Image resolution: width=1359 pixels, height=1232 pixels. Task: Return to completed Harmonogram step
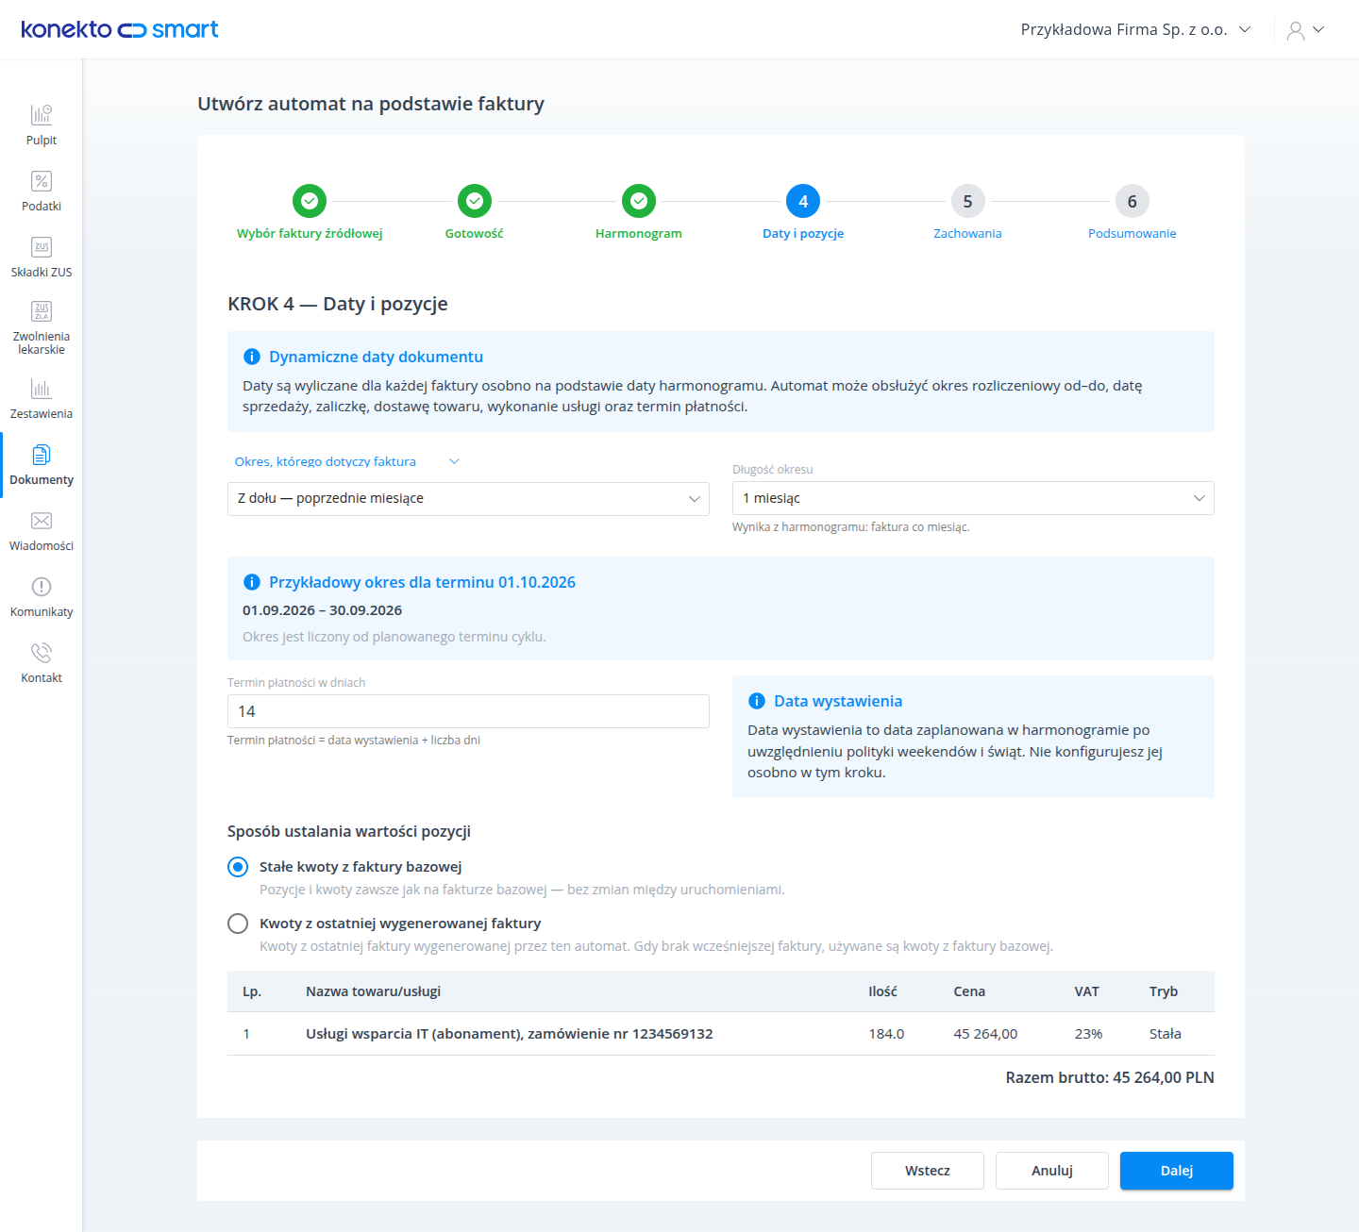[639, 201]
